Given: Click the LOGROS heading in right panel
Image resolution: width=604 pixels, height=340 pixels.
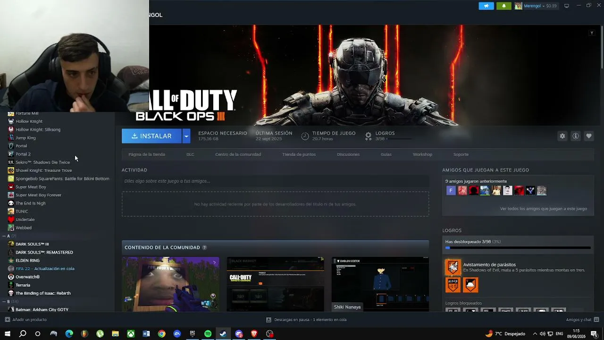Looking at the screenshot, I should [452, 230].
